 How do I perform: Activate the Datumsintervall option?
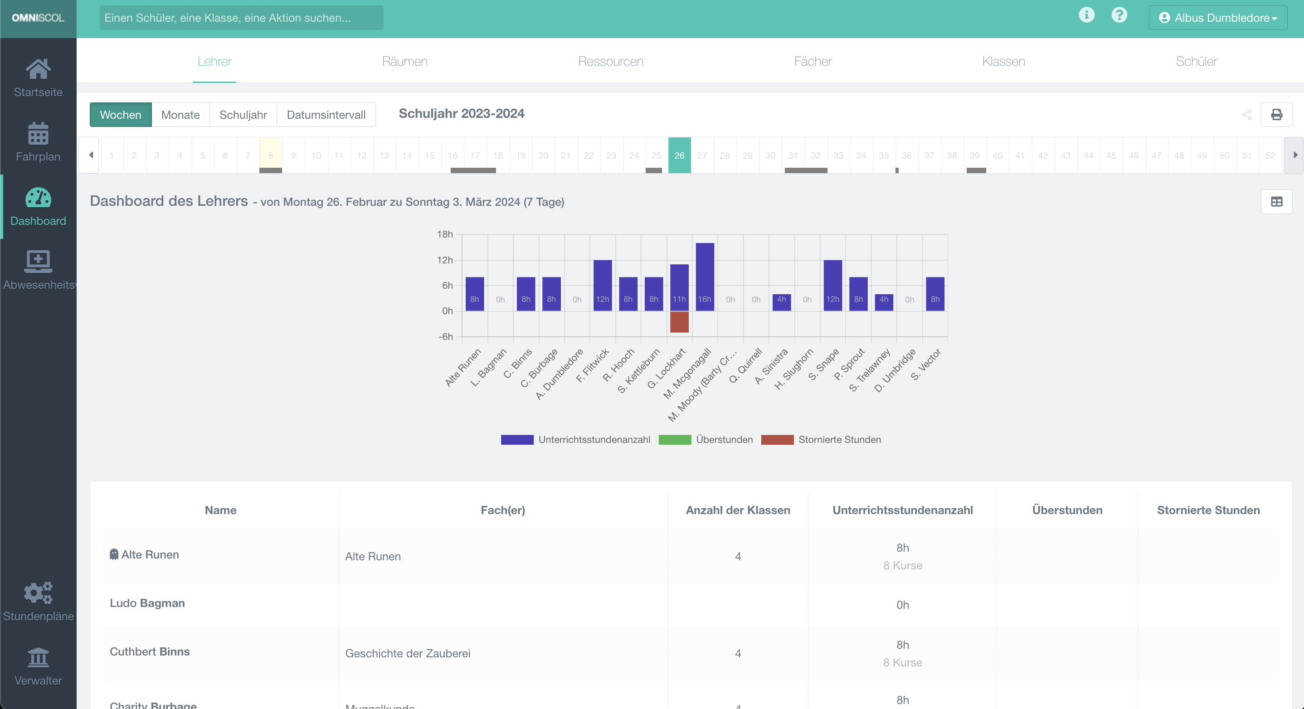pyautogui.click(x=326, y=115)
